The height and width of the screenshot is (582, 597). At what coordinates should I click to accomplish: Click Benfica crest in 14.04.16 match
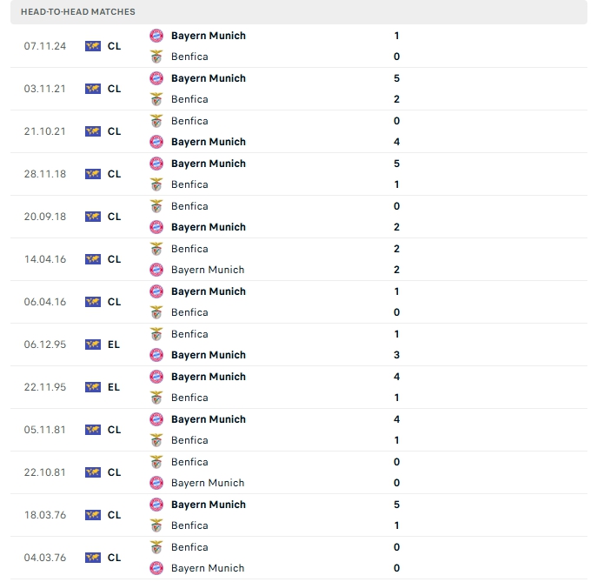coord(156,249)
